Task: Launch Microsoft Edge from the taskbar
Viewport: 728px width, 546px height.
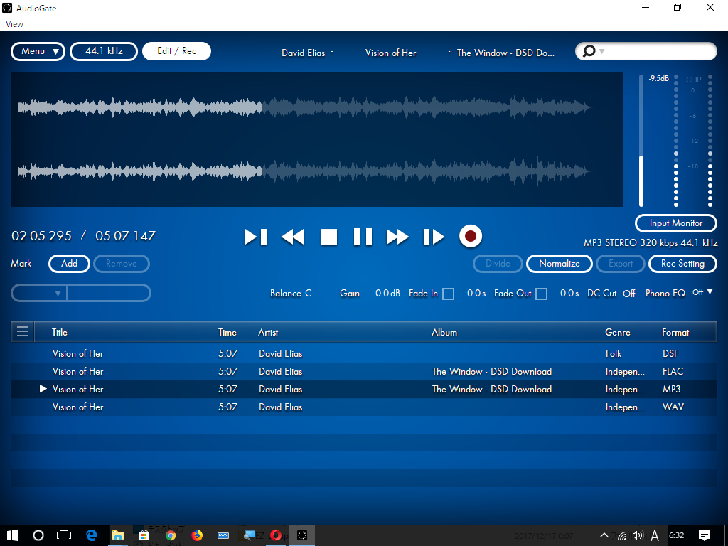Action: click(x=92, y=535)
